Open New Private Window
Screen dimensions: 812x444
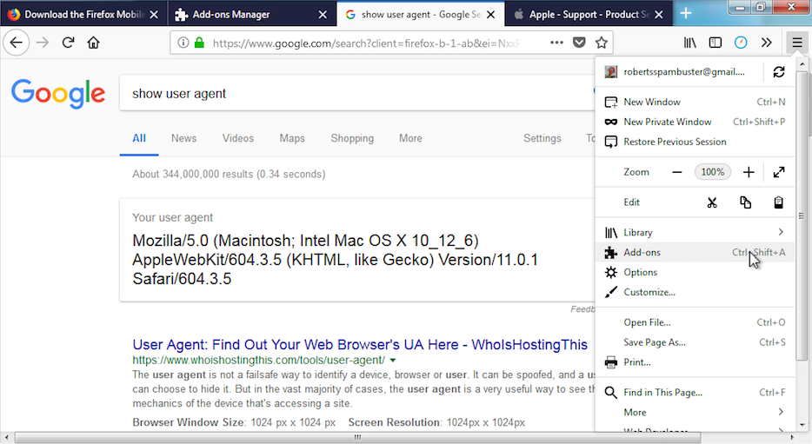[695, 122]
